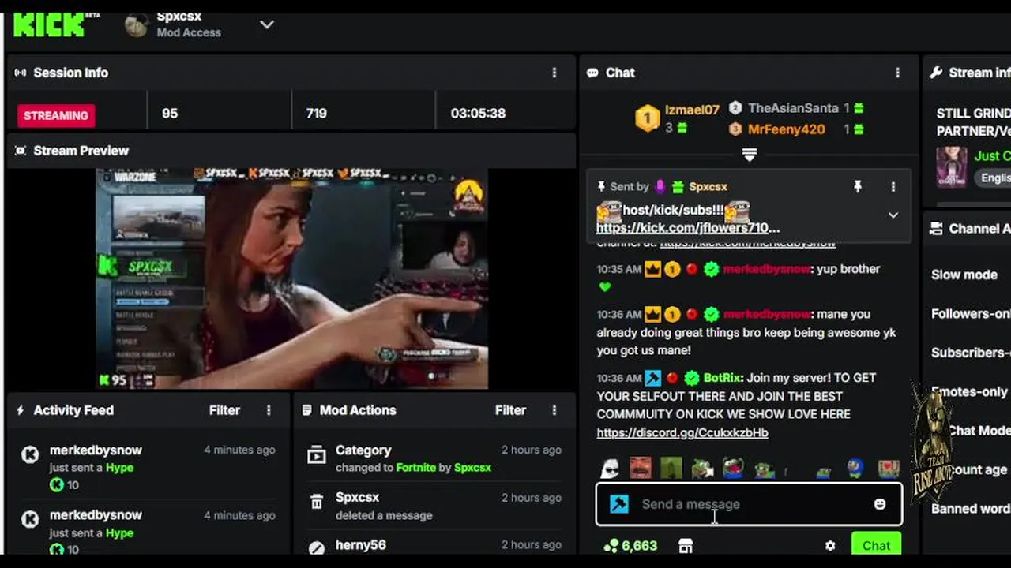Click the 719 session stat
Viewport: 1011px width, 568px height.
[316, 114]
